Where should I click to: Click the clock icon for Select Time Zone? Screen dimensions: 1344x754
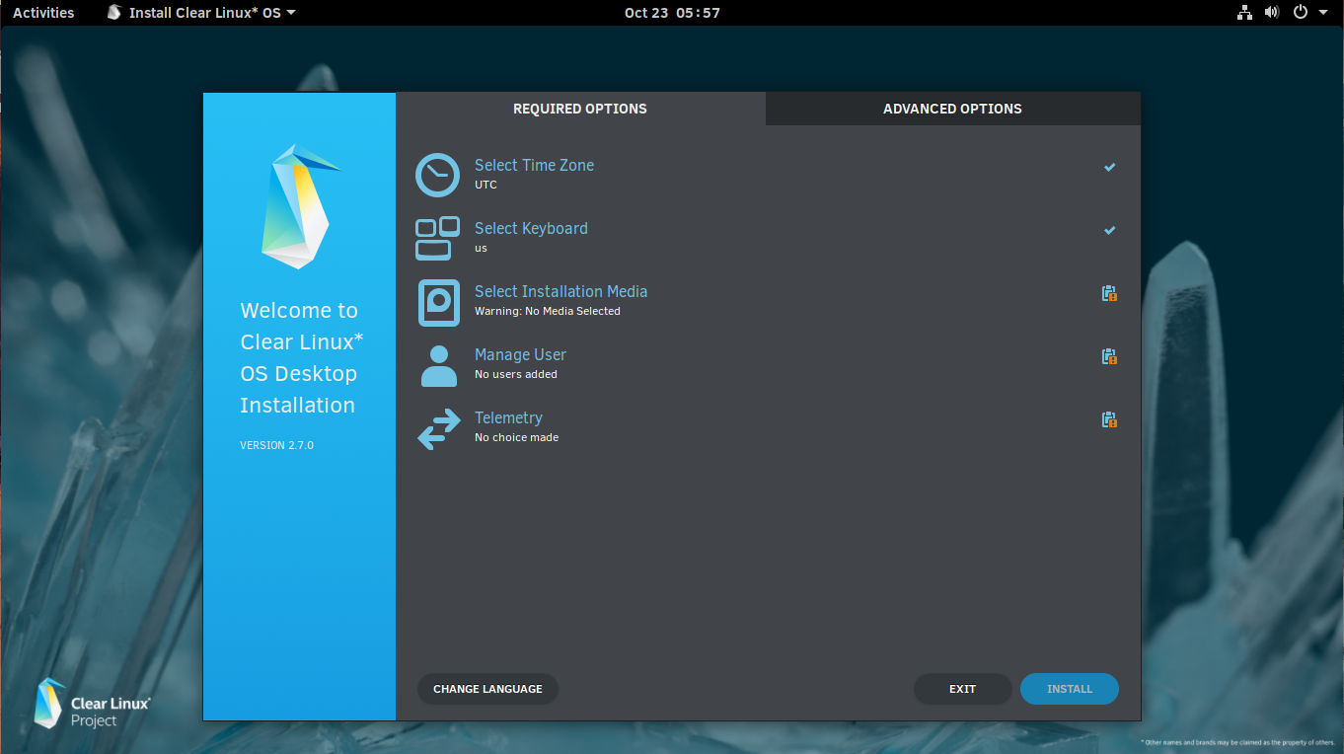point(437,175)
